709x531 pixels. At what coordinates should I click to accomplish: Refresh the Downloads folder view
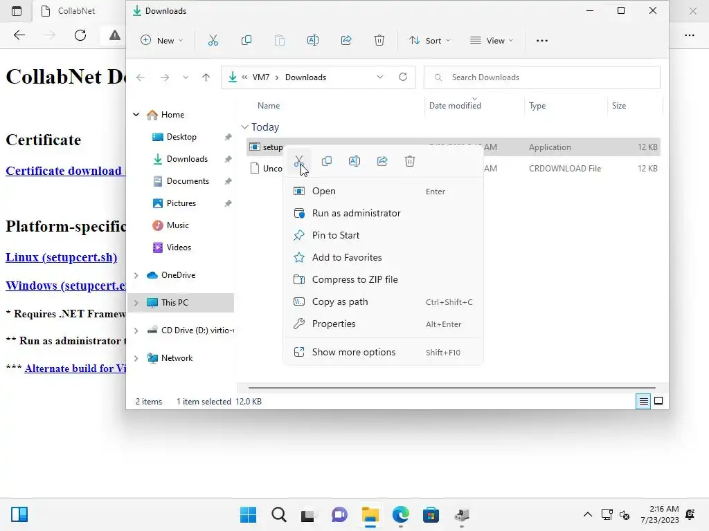[x=403, y=77]
